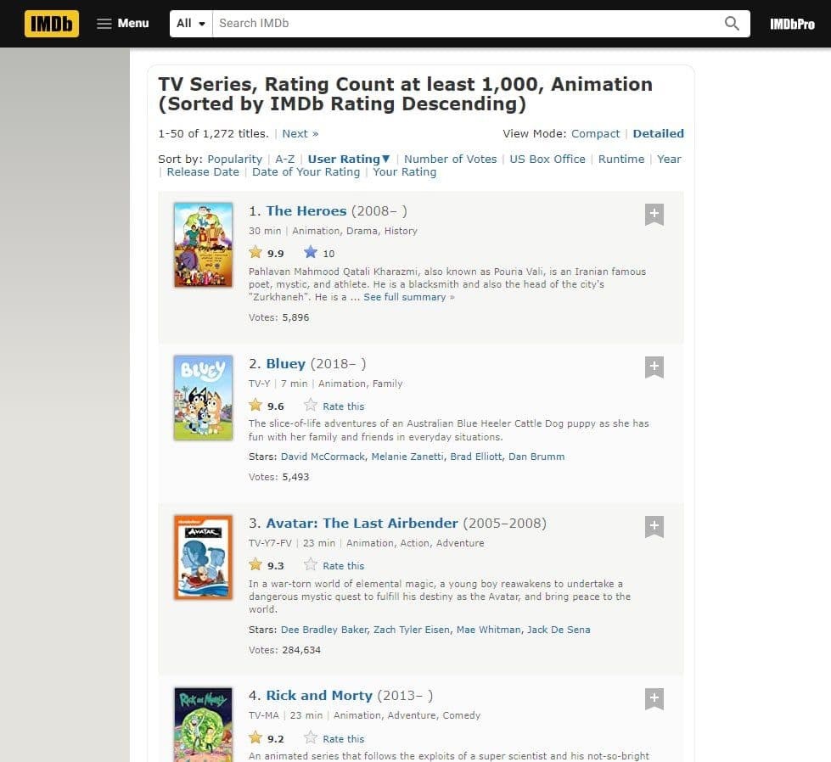The height and width of the screenshot is (762, 831).
Task: Expand the All search category dropdown
Action: (x=191, y=23)
